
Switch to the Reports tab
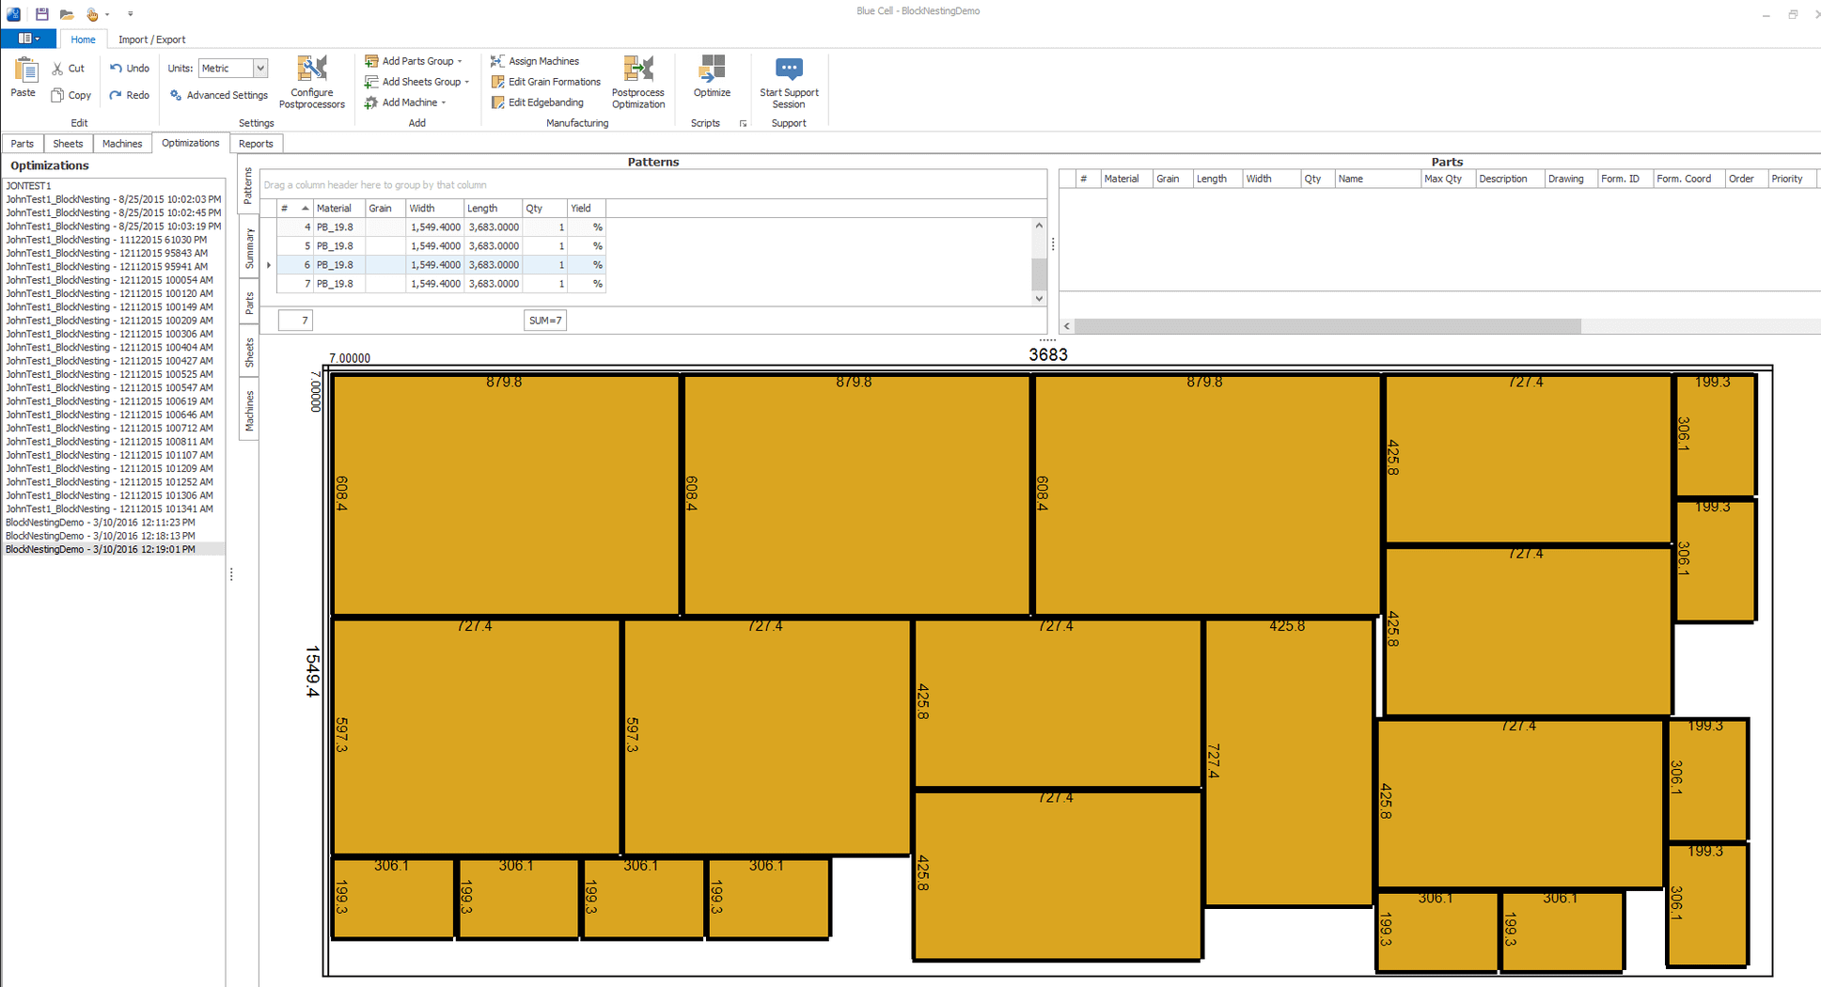(256, 144)
